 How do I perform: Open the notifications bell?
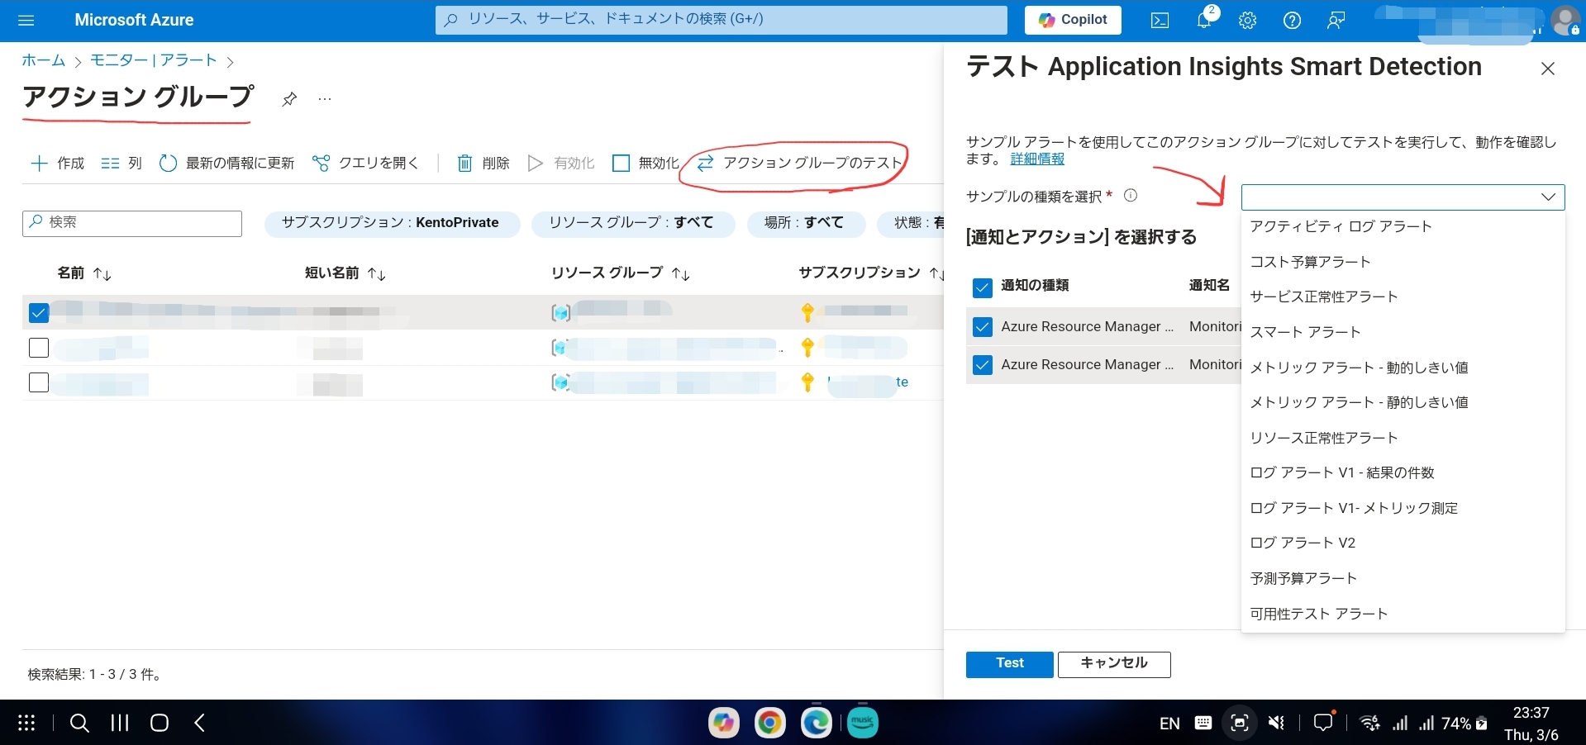[1203, 21]
